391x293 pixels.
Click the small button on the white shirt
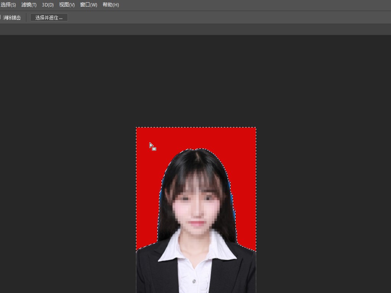tap(194, 281)
